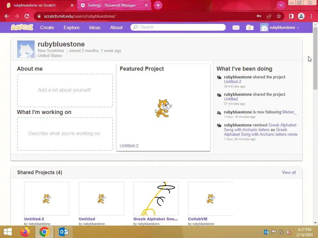Screen dimensions: 318x238
Task: Open the Explore menu item
Action: coord(72,28)
